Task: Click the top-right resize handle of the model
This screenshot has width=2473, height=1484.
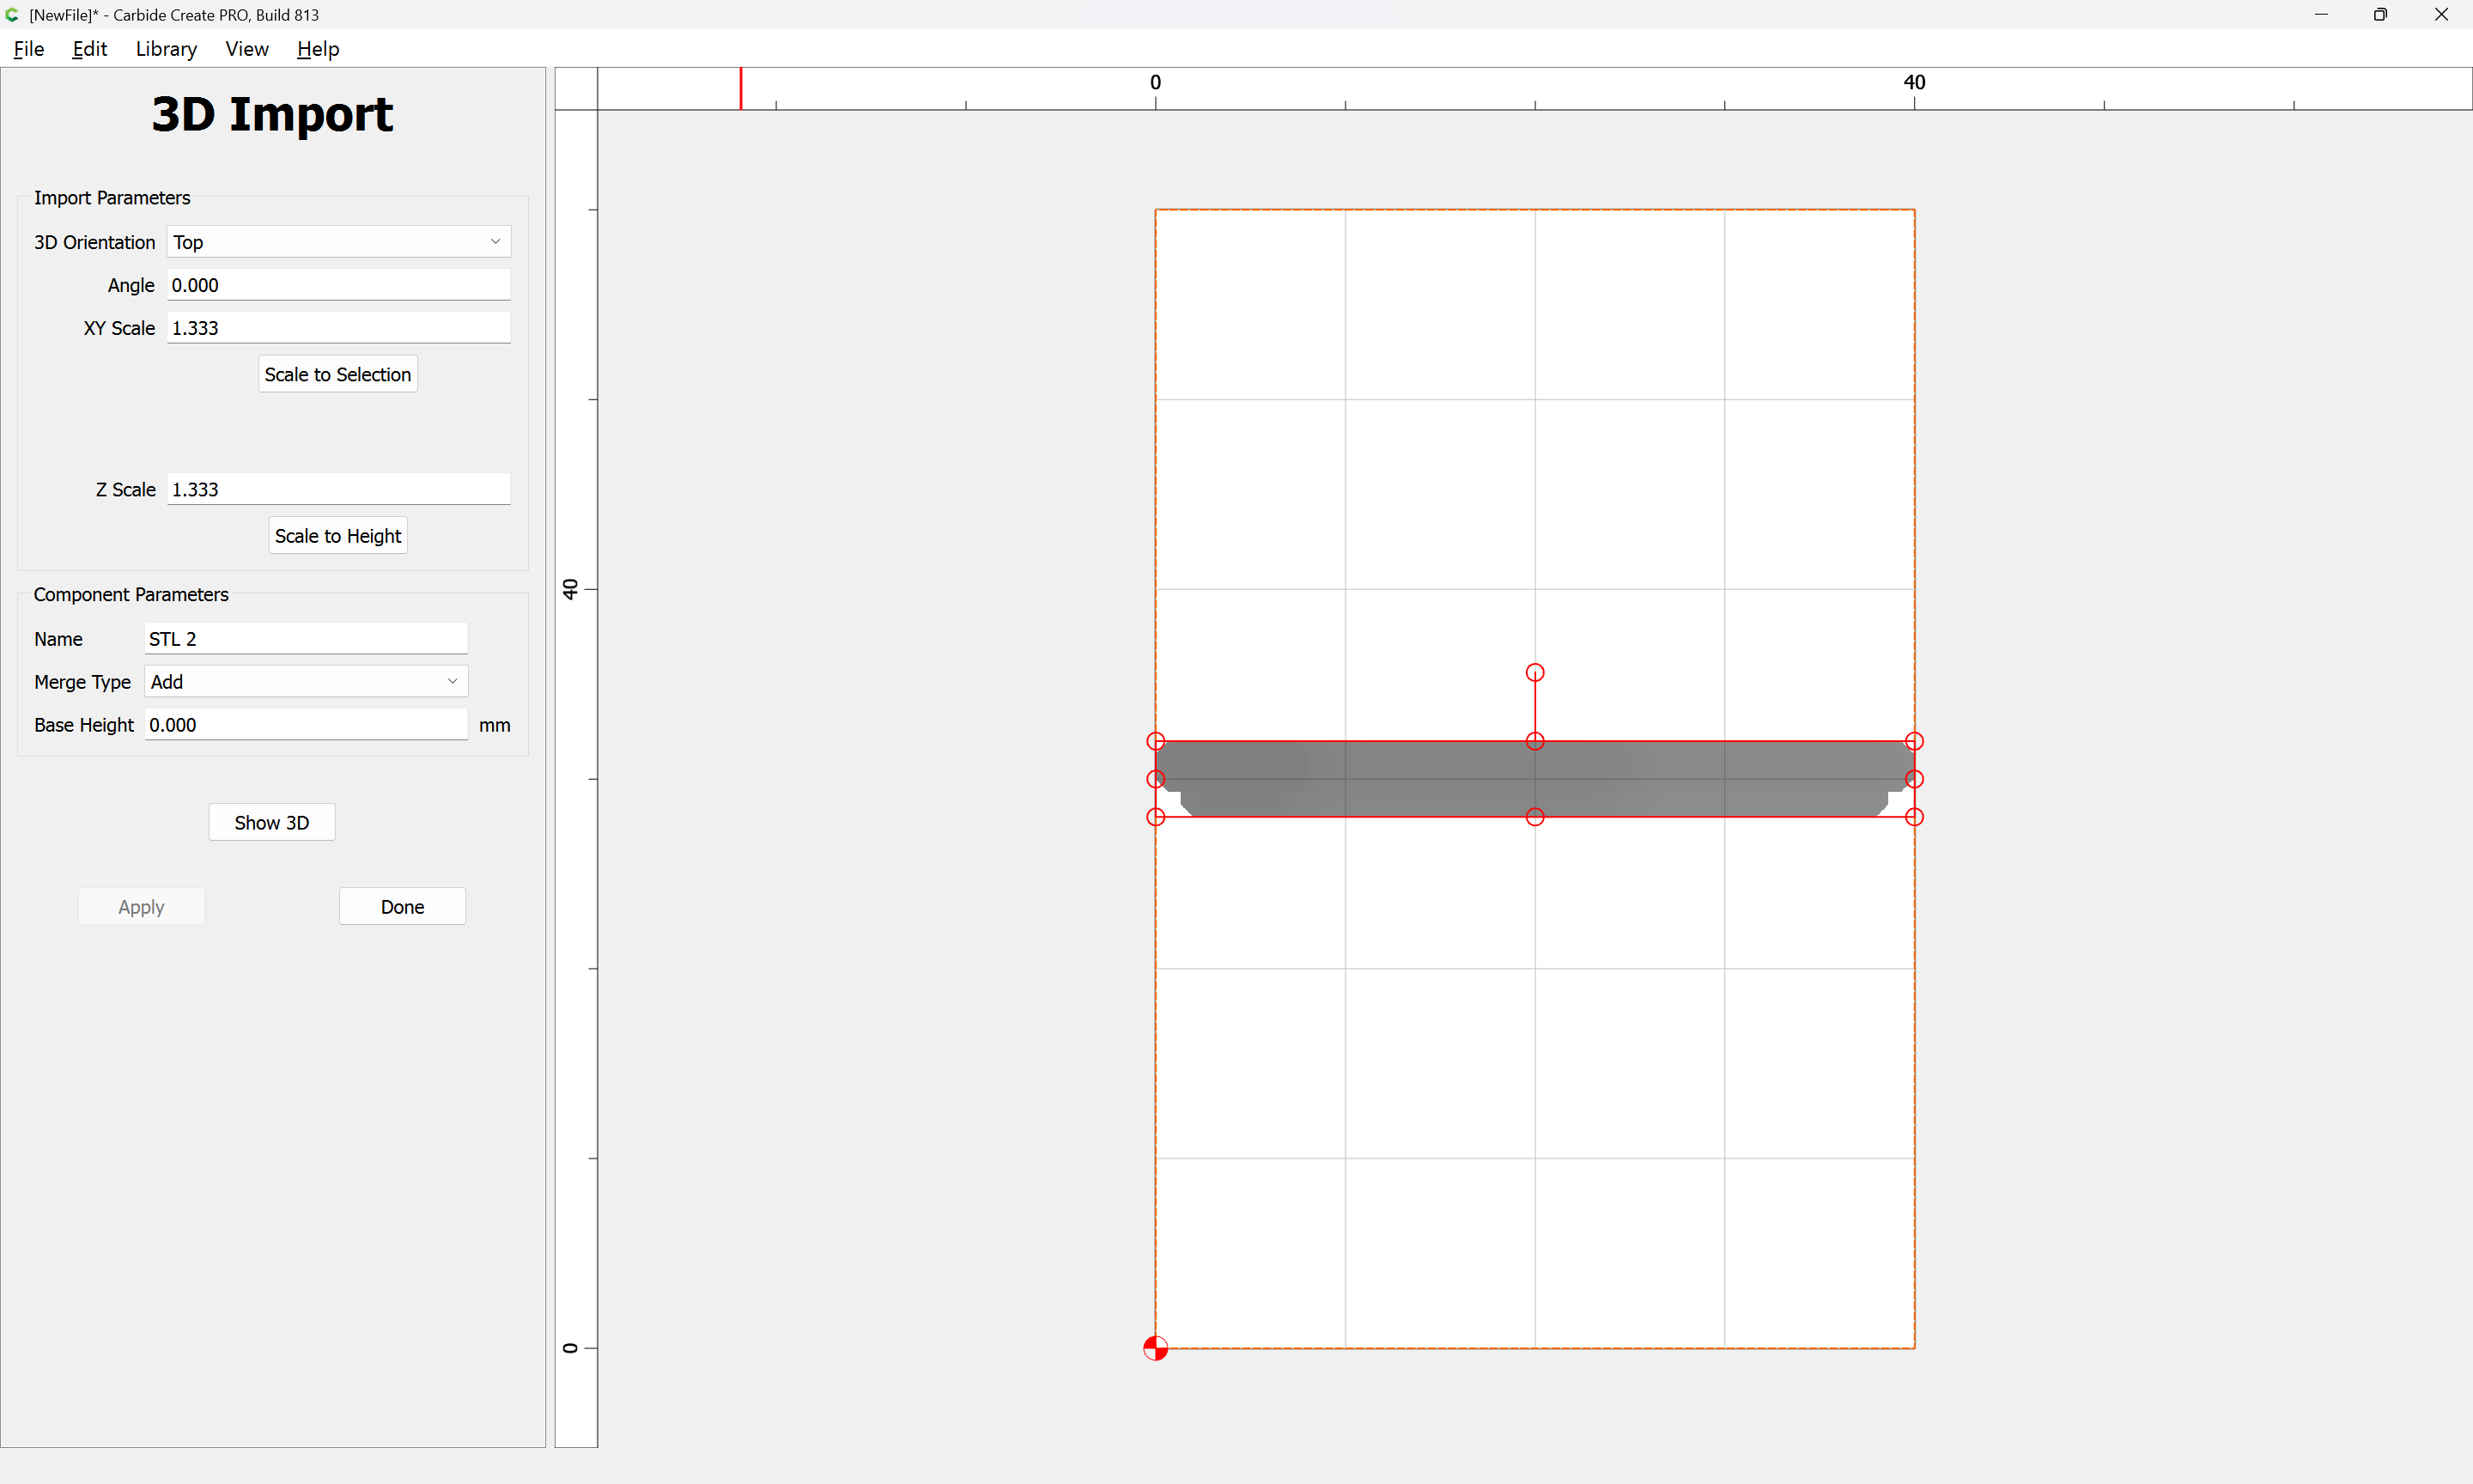Action: point(1914,741)
